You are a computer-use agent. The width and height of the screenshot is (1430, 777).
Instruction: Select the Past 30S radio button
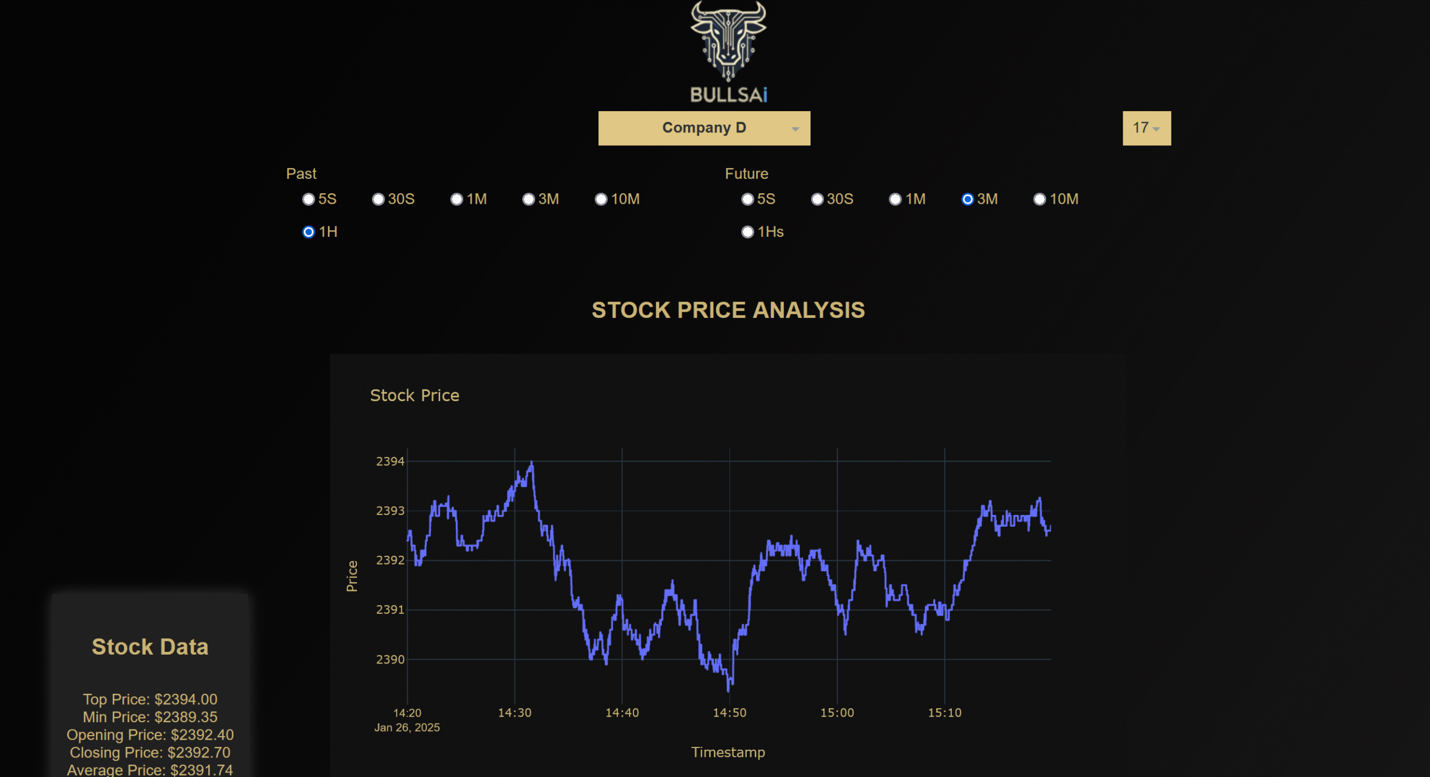click(378, 199)
